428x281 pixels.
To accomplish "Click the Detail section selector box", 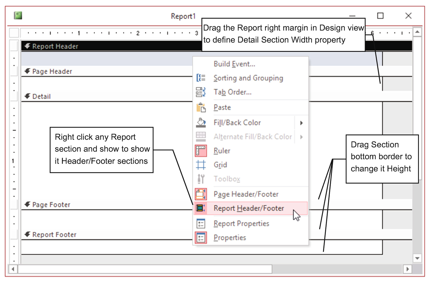I will point(14,96).
